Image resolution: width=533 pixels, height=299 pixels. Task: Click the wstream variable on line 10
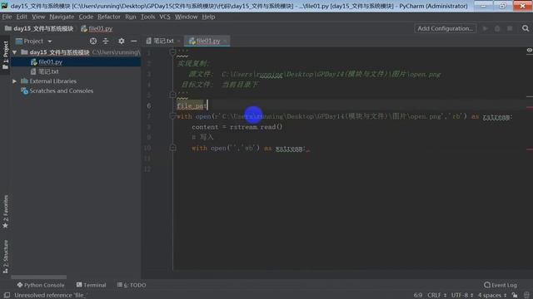tap(289, 149)
